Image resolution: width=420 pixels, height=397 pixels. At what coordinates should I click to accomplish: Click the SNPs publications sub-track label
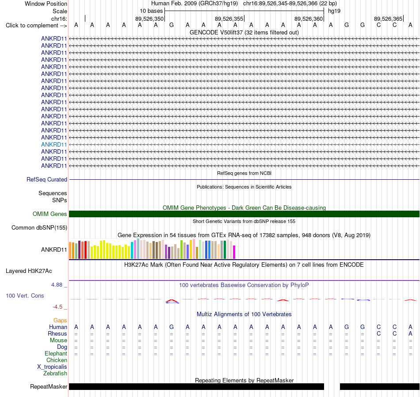60,200
